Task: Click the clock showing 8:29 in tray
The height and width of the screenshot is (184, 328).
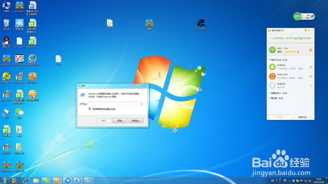Action: pos(319,181)
